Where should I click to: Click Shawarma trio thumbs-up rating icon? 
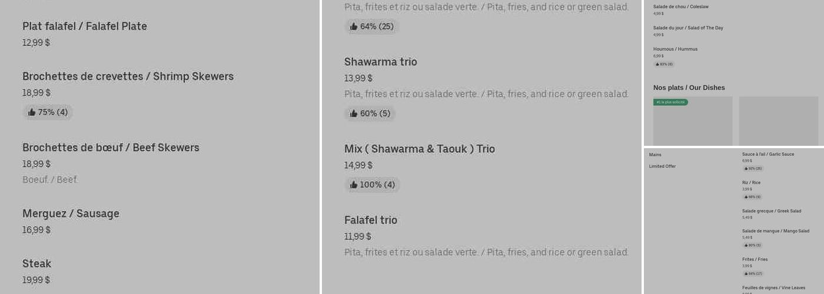(x=354, y=113)
